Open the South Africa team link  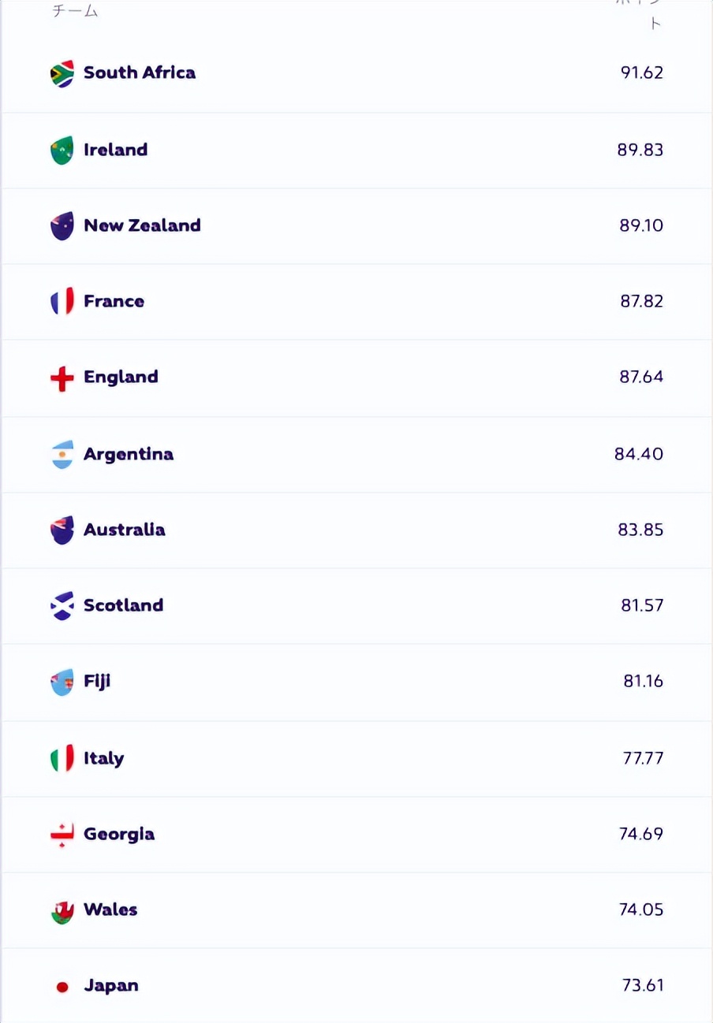point(140,73)
